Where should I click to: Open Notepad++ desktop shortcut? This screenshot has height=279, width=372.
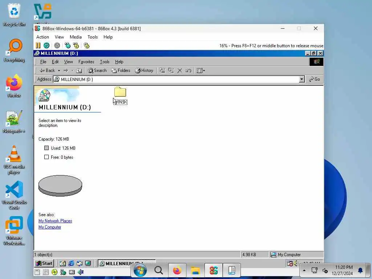click(x=14, y=122)
